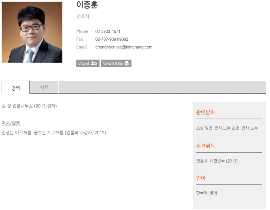Viewport: 270px width, 210px height.
Task: Click the 소송 일반 practice area link
Action: [204, 129]
